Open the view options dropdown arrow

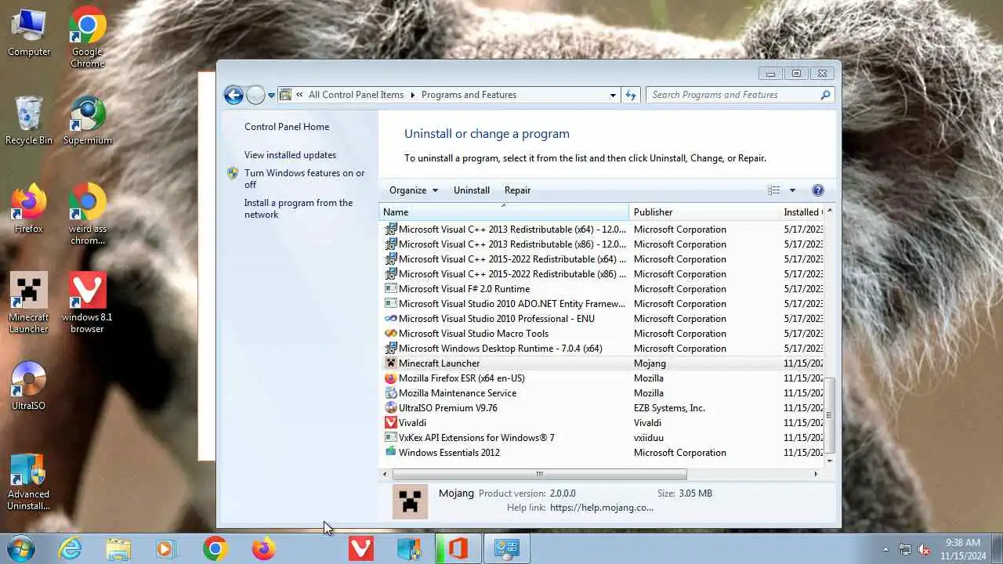(x=792, y=190)
